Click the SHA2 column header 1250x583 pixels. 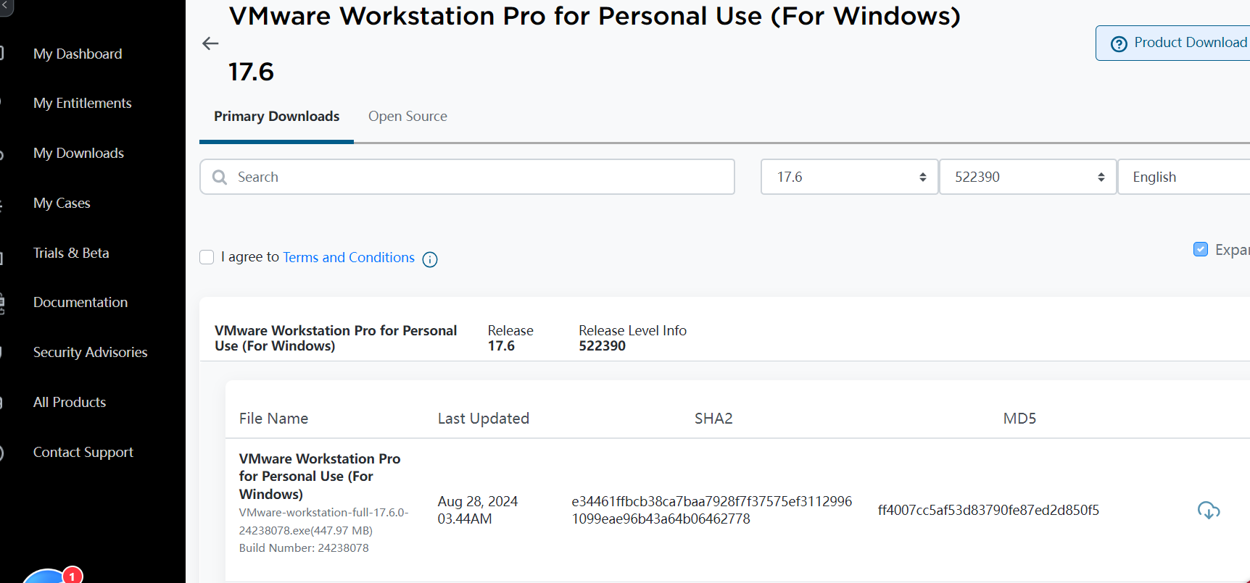coord(713,418)
